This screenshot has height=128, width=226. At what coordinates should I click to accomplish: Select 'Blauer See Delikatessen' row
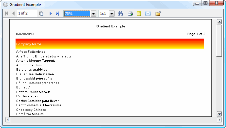35,74
